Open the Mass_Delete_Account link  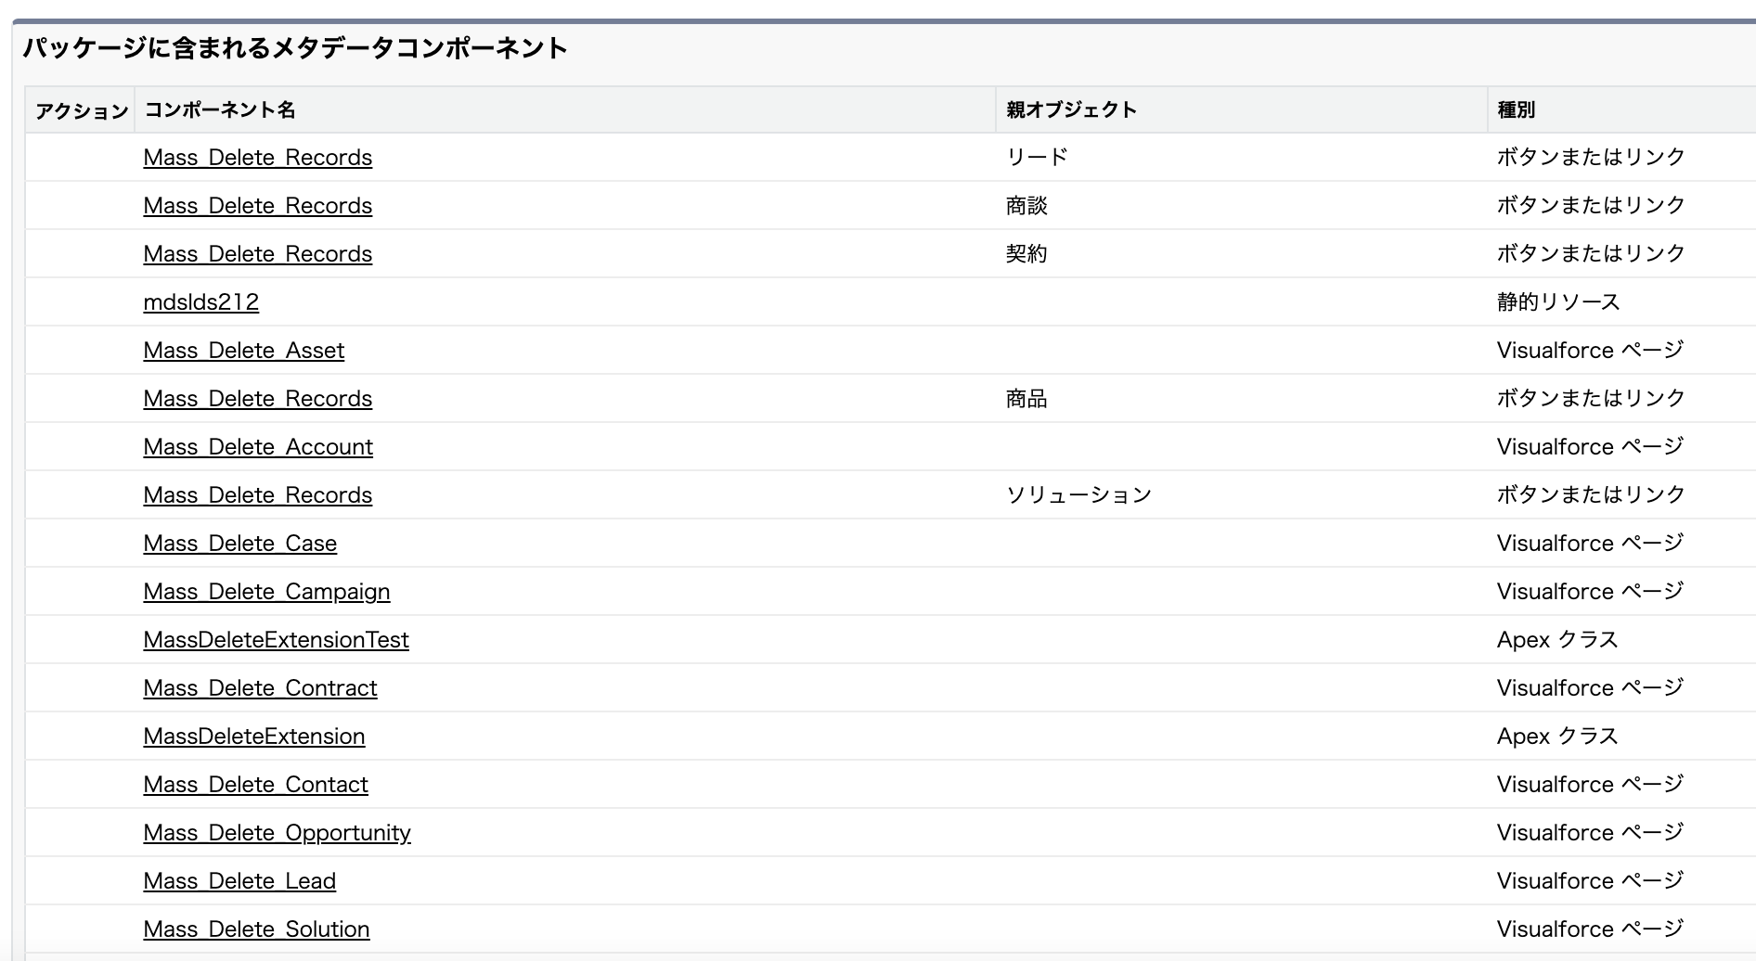(258, 447)
